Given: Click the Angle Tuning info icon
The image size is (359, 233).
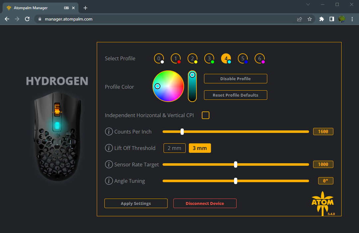Looking at the screenshot, I should pos(109,181).
